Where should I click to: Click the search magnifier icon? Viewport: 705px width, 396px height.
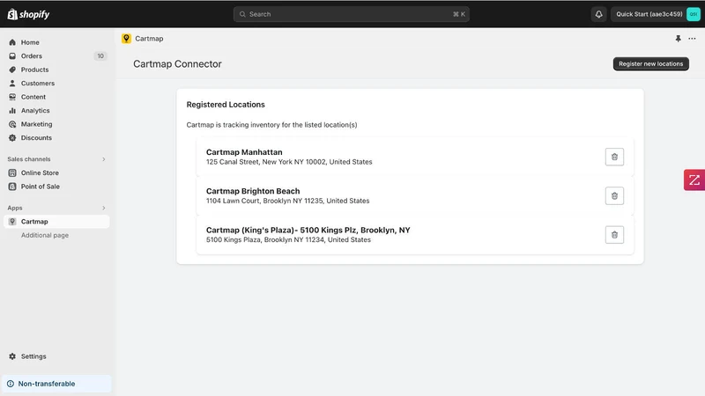(242, 14)
